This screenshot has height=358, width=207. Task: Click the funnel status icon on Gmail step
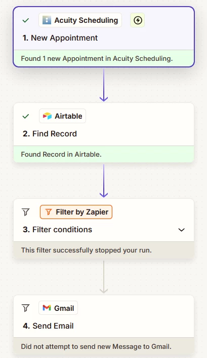[26, 308]
